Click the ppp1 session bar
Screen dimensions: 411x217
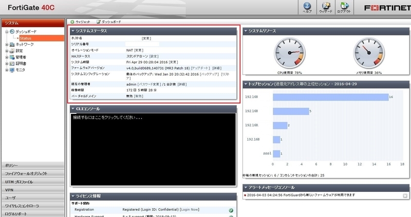coord(276,154)
